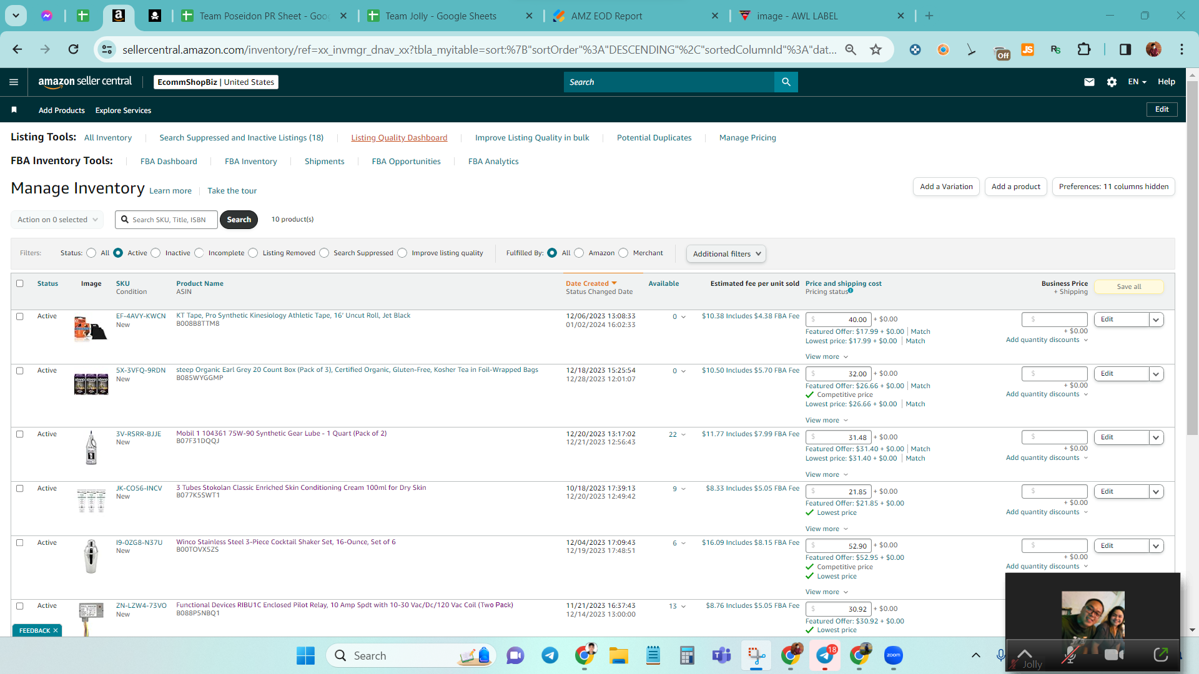Viewport: 1199px width, 674px height.
Task: Click the Add a product button
Action: 1015,187
